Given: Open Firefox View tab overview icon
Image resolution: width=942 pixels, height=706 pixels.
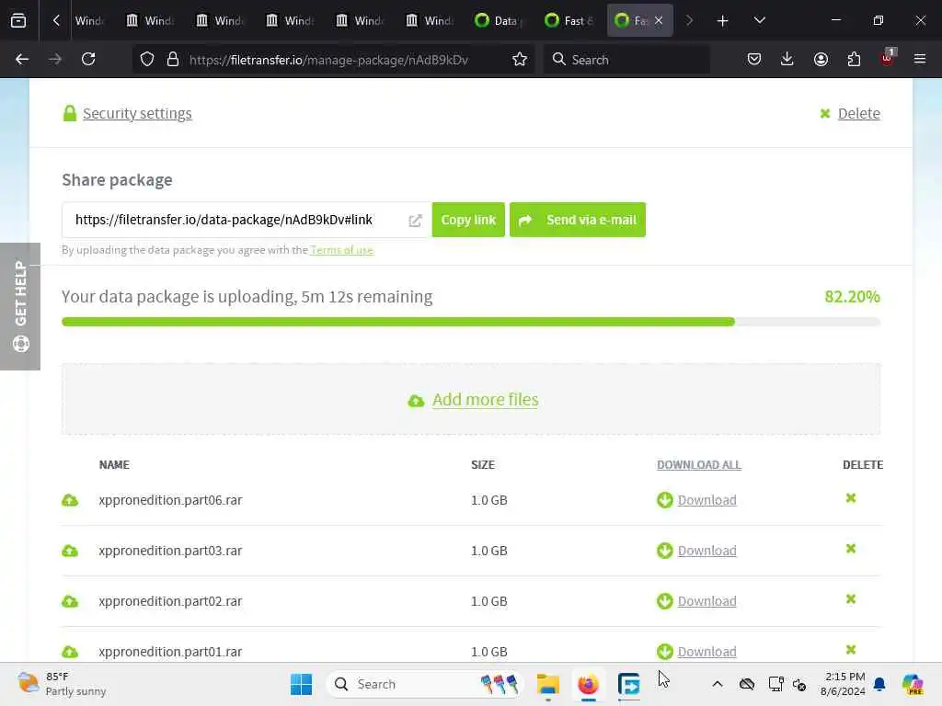Looking at the screenshot, I should 18,20.
